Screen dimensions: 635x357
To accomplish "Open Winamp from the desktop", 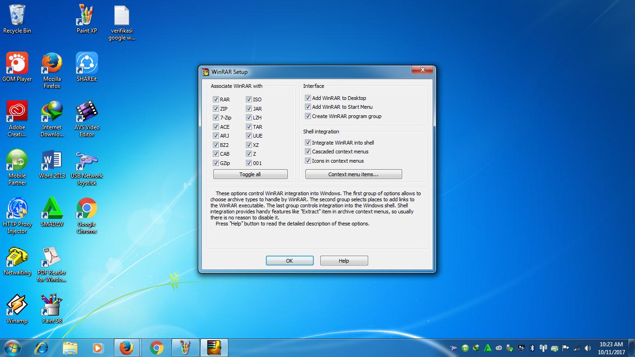I will coord(17,304).
